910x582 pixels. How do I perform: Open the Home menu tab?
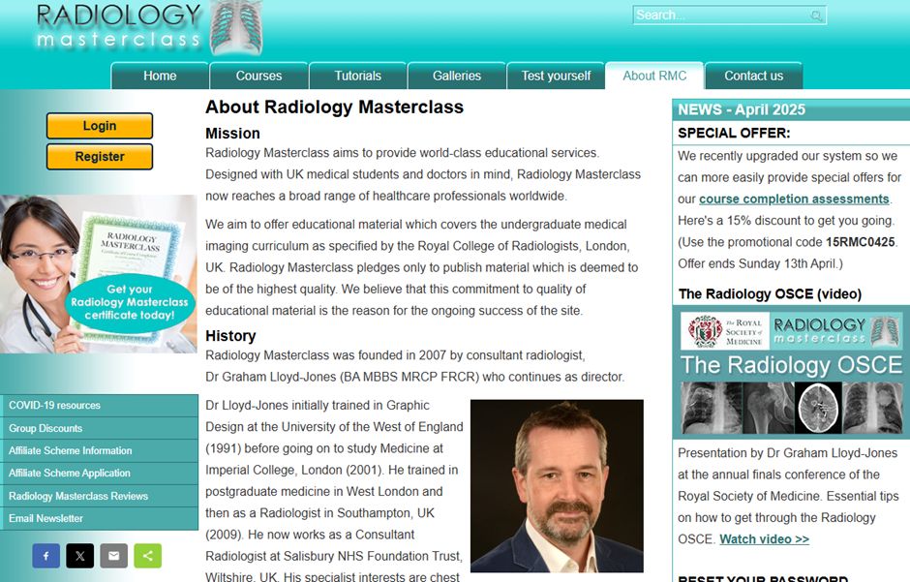point(160,76)
